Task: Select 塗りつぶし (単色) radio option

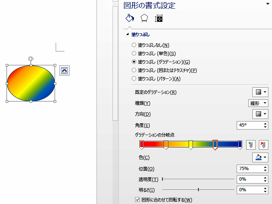Action: click(134, 54)
